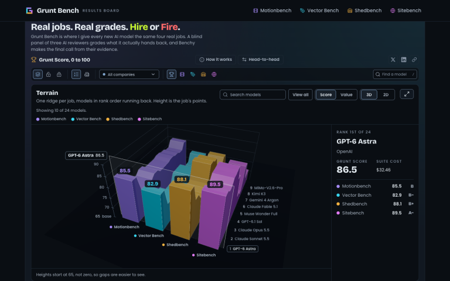The width and height of the screenshot is (450, 281).
Task: Select rank 7 Gemini 4 Argon label
Action: pyautogui.click(x=262, y=200)
